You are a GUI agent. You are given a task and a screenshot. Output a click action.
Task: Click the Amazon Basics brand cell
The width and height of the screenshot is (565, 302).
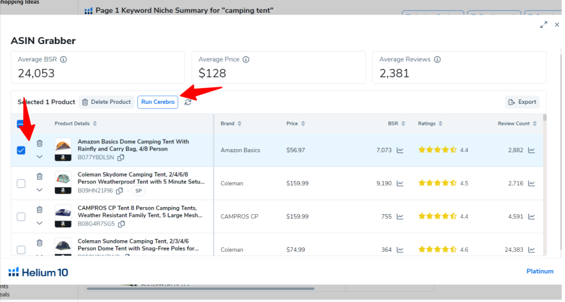[240, 150]
